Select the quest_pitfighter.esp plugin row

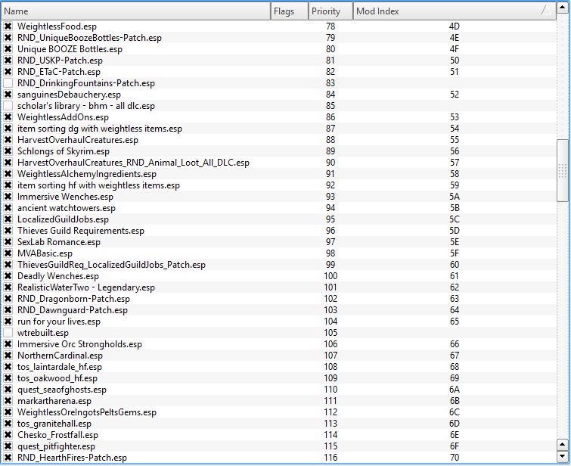tap(56, 446)
